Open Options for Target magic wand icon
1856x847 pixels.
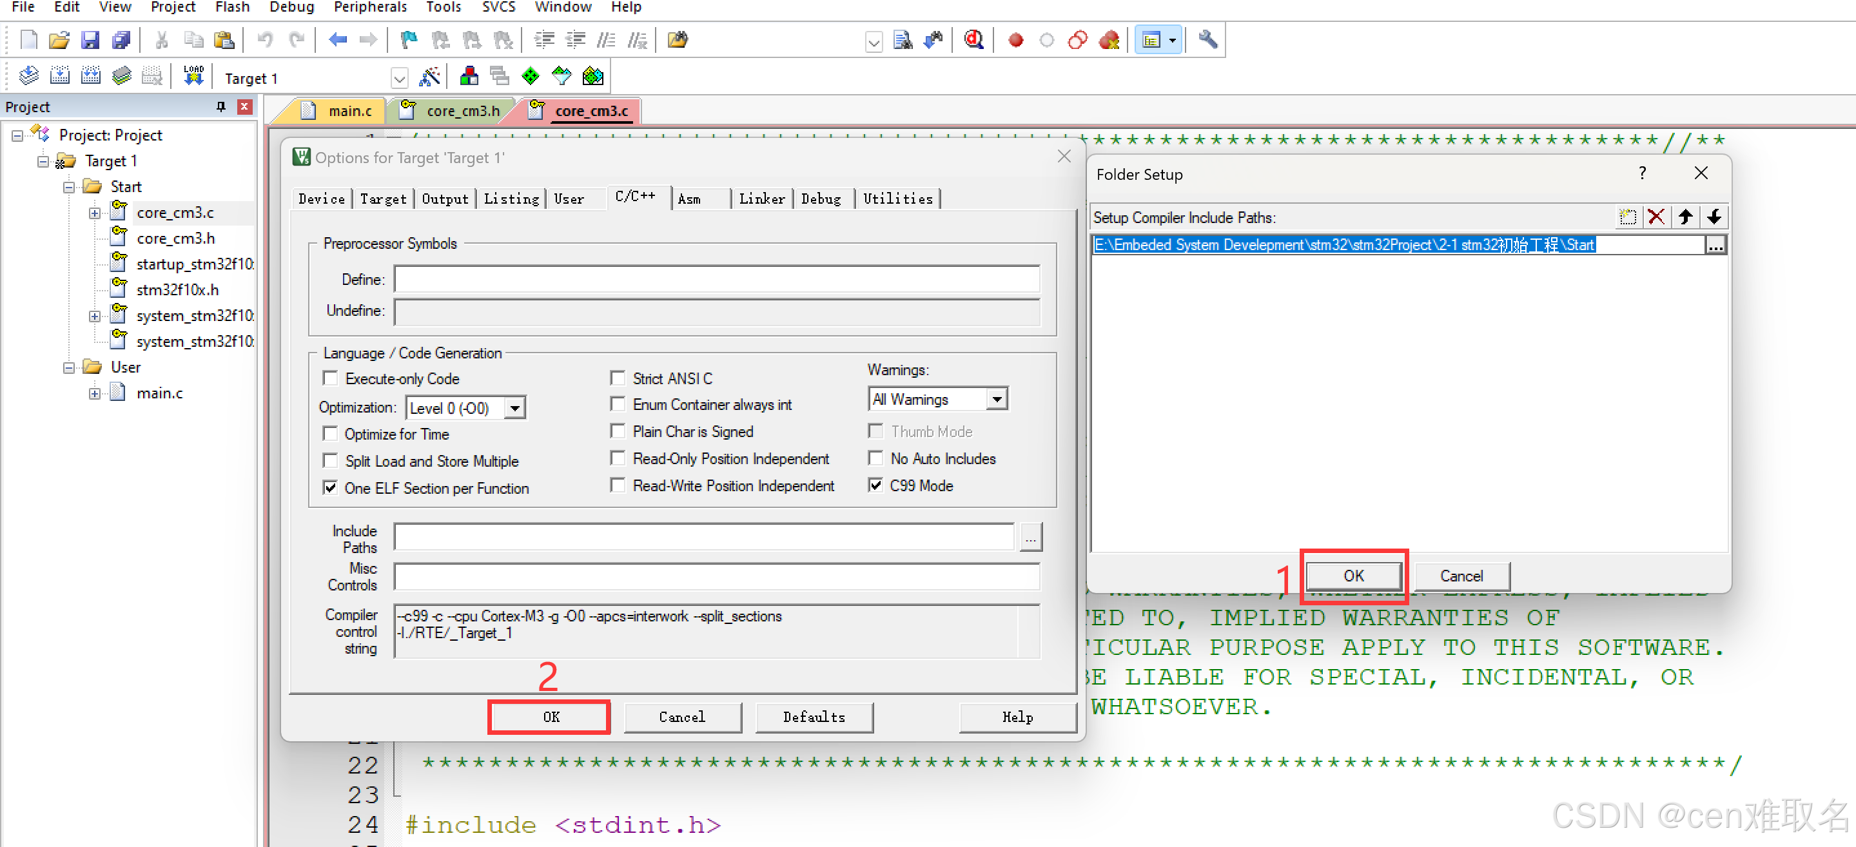click(x=429, y=76)
